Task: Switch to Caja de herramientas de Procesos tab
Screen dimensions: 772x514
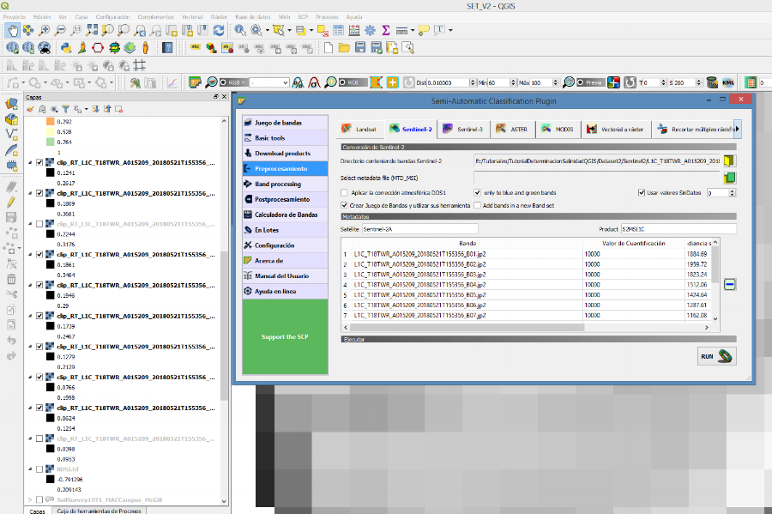Action: click(99, 511)
